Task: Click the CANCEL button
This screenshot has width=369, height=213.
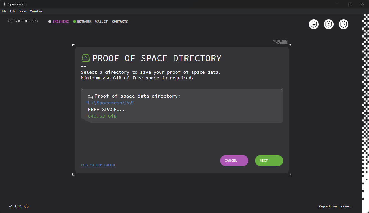Action: [234, 161]
